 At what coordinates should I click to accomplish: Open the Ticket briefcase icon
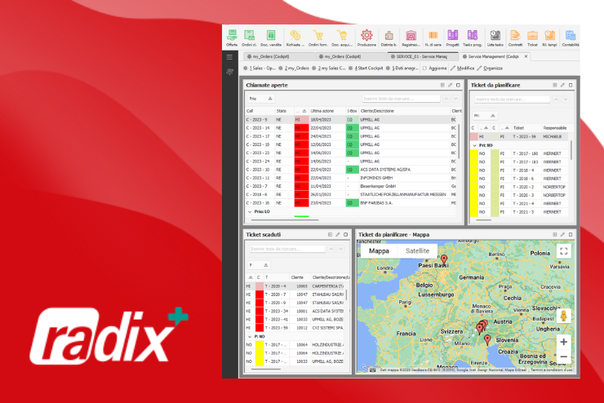tap(532, 38)
